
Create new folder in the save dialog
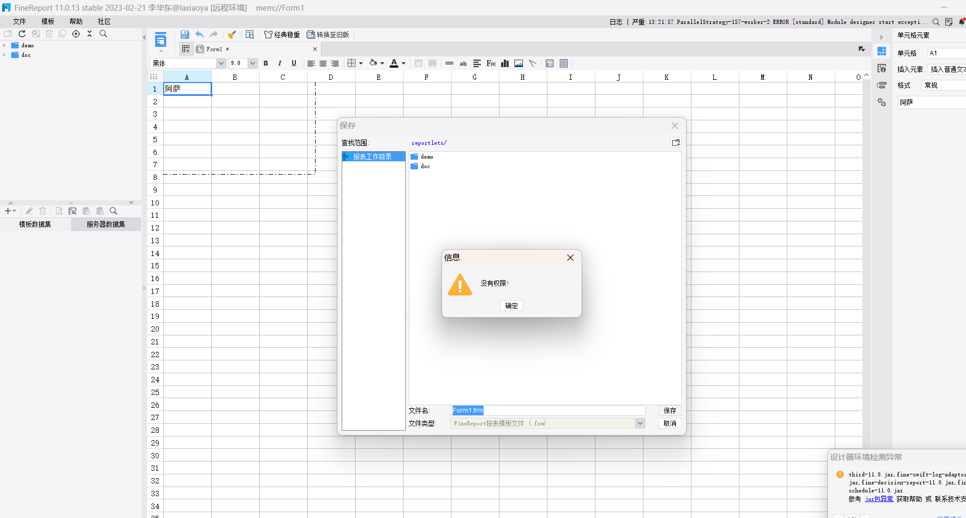[x=675, y=143]
